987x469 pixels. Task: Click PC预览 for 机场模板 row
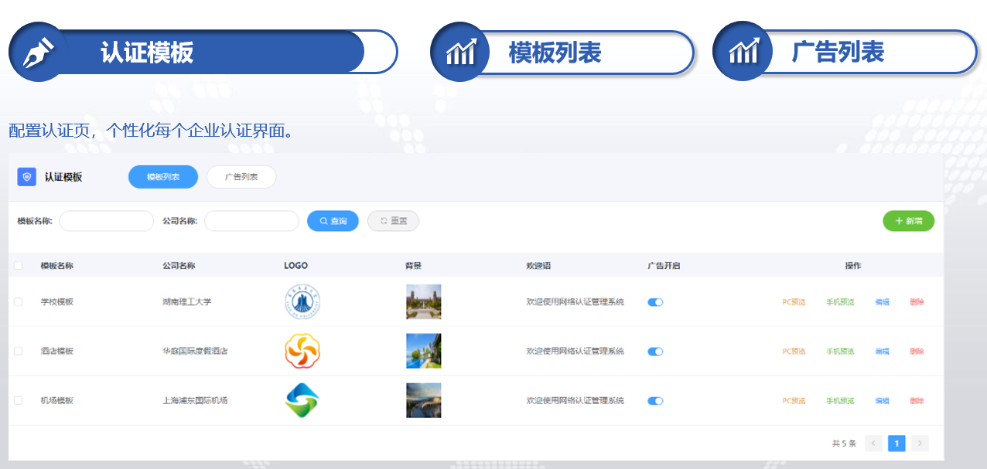(794, 401)
